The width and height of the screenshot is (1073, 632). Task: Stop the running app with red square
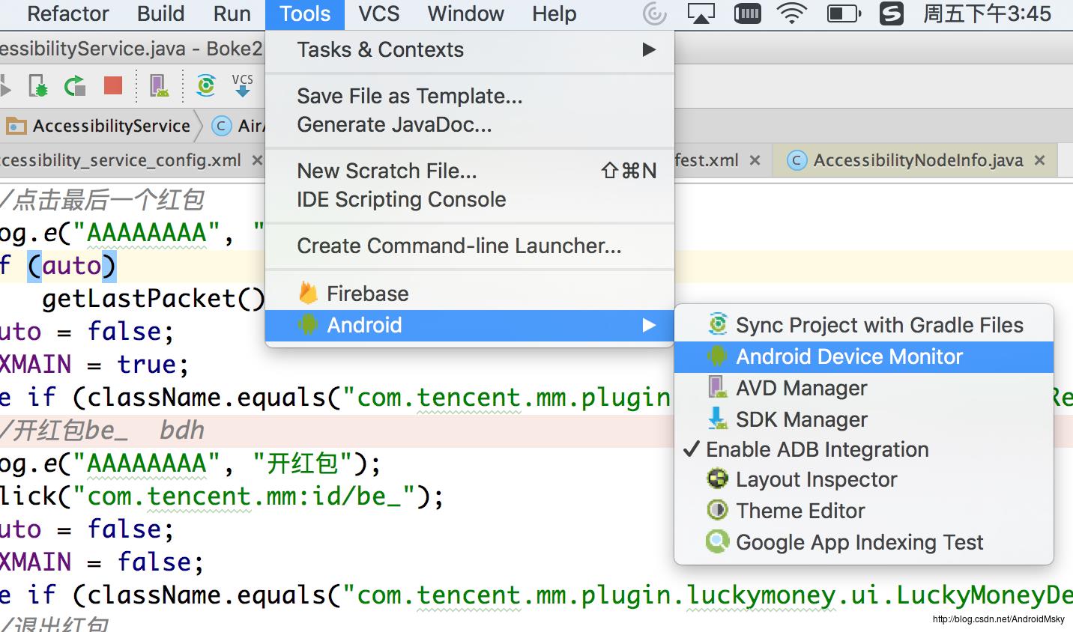click(x=113, y=86)
